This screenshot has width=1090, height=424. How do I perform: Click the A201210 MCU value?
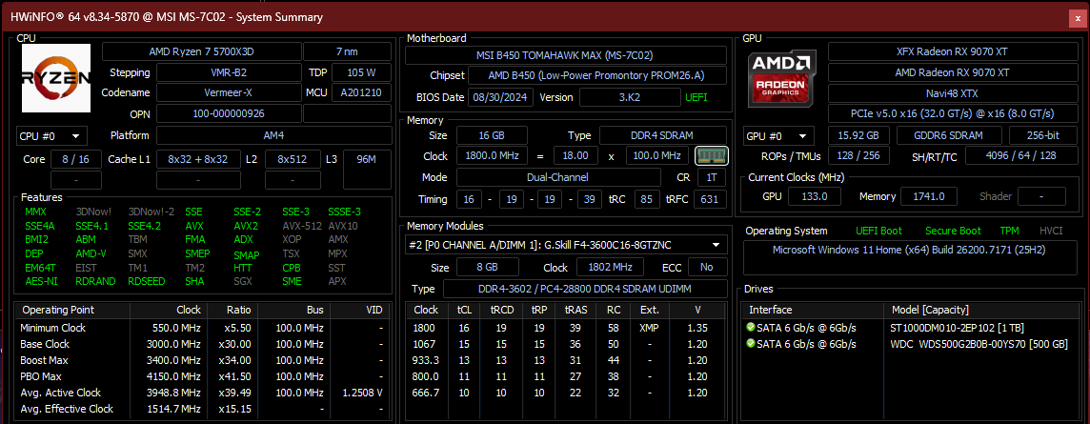(361, 92)
